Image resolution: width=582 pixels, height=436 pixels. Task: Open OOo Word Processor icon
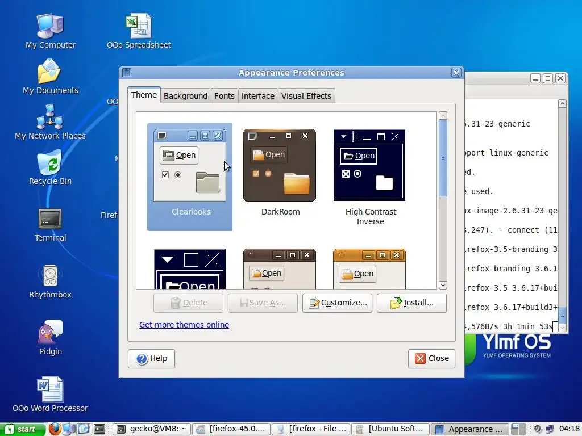point(50,395)
